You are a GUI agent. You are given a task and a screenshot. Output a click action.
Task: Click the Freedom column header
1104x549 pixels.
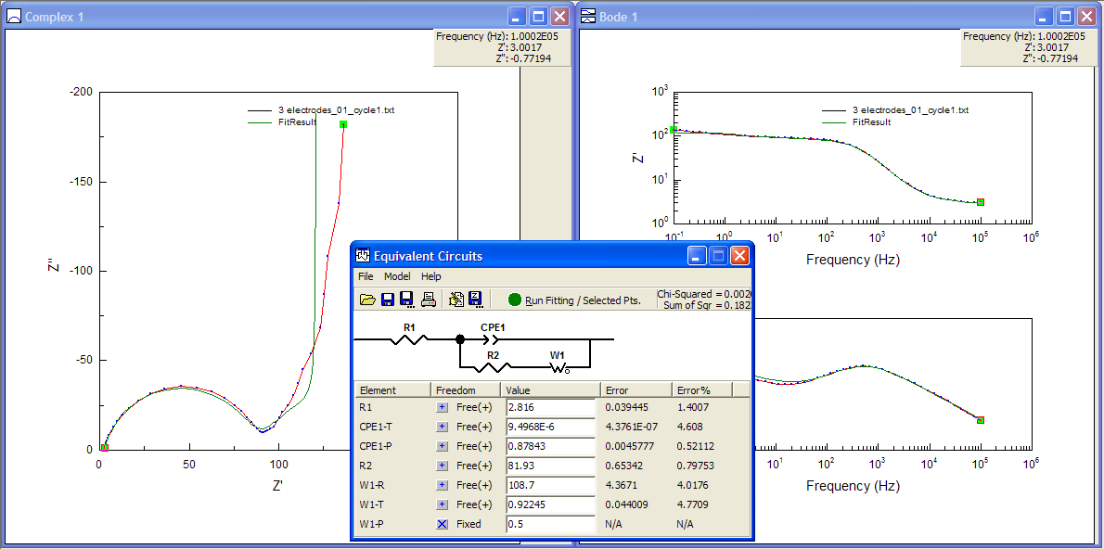466,389
